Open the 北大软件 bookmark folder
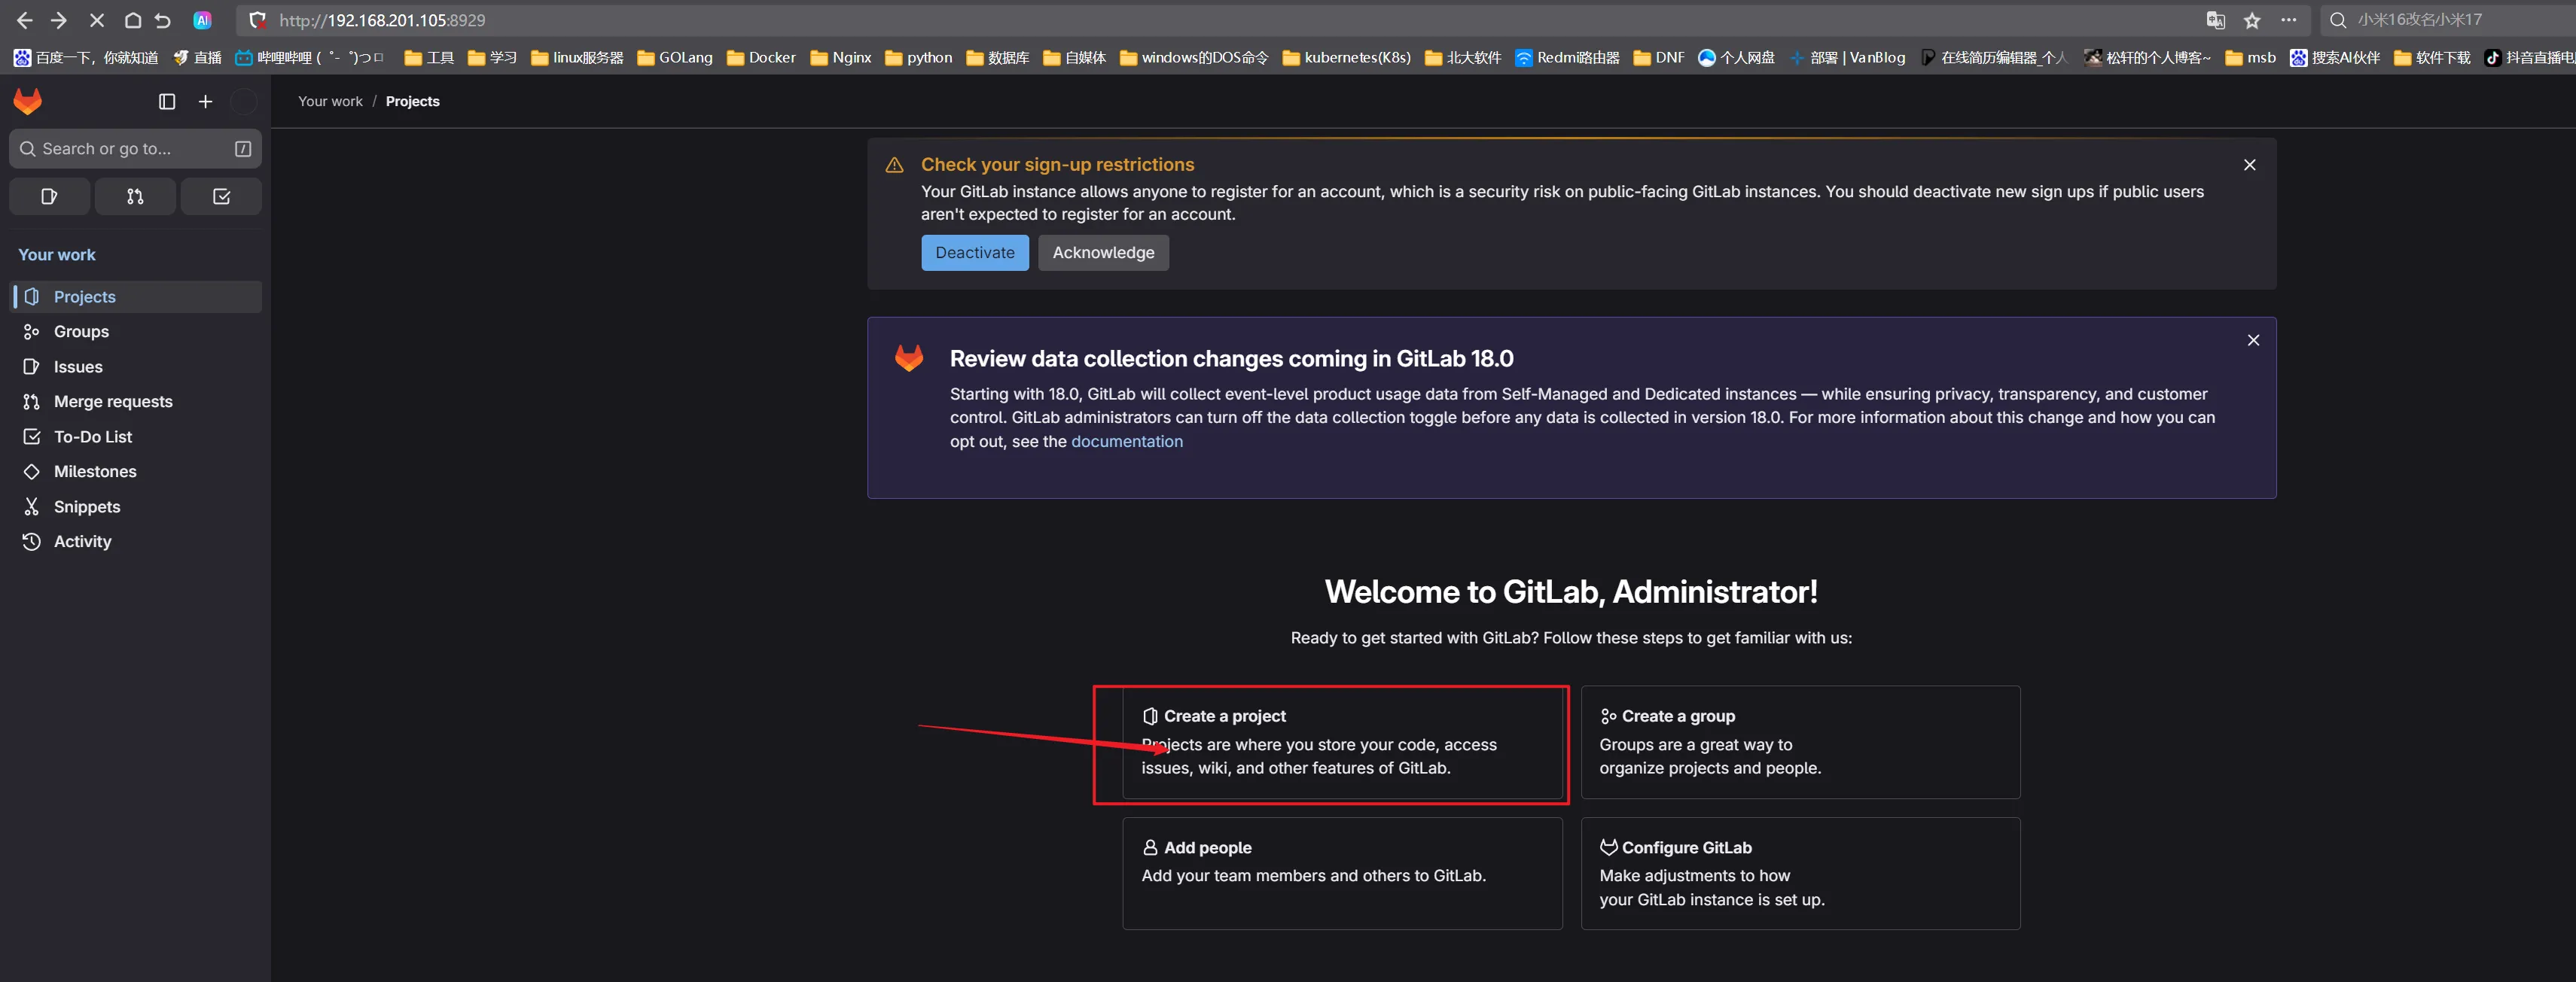The height and width of the screenshot is (982, 2576). point(1463,58)
